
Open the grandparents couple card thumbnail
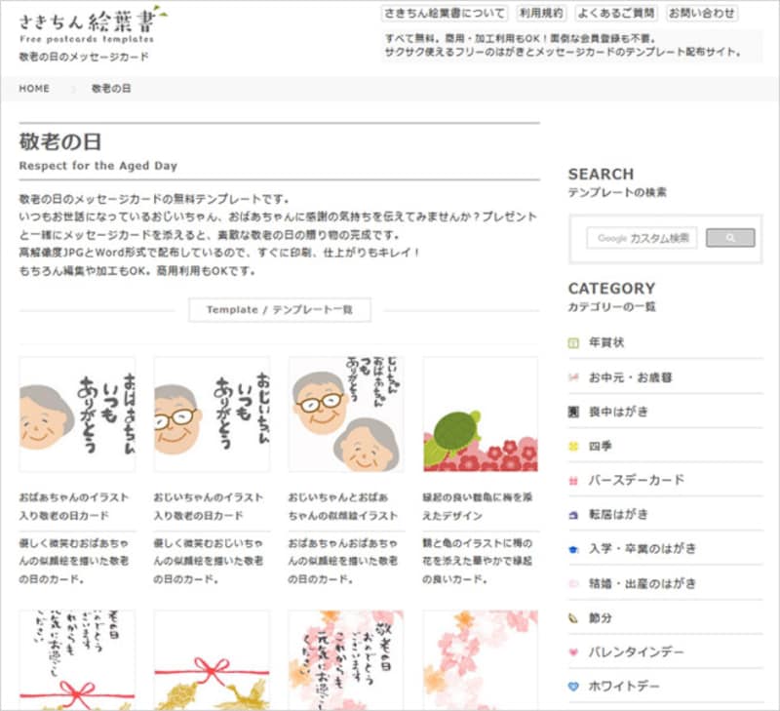coord(346,414)
